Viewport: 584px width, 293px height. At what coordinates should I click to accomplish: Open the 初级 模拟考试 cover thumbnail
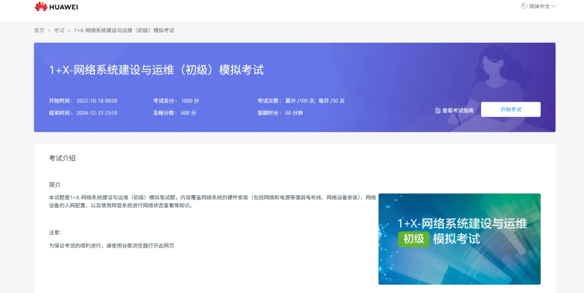tap(459, 239)
